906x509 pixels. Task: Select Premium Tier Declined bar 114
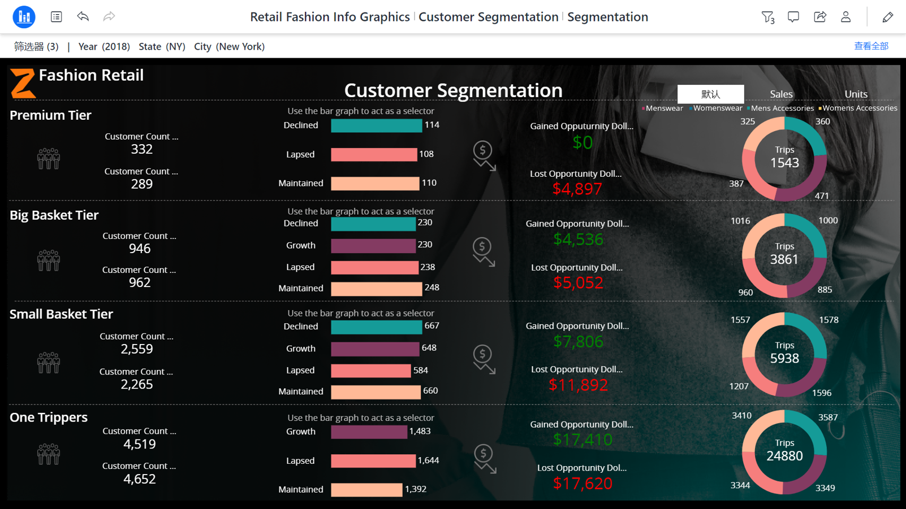pyautogui.click(x=377, y=125)
